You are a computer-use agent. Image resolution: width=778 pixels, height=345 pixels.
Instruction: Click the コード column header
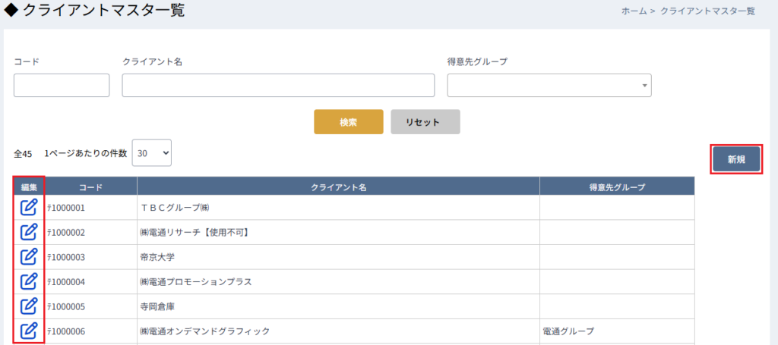coord(90,187)
